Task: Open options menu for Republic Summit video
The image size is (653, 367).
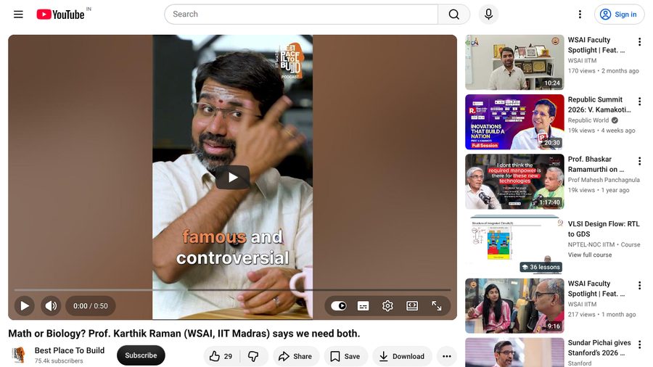Action: [x=639, y=101]
